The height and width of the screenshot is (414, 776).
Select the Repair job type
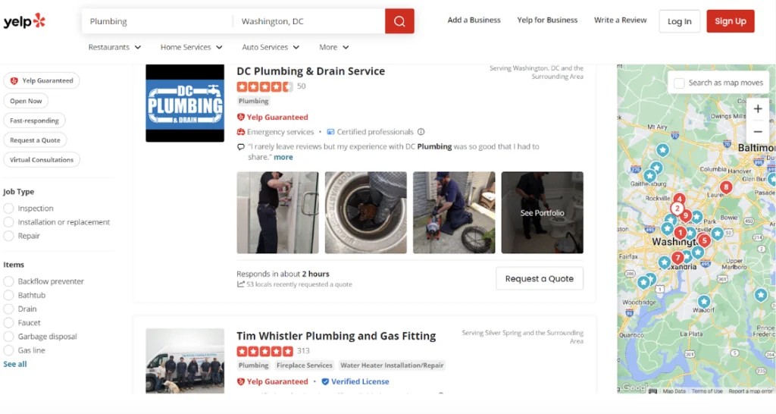(x=8, y=237)
